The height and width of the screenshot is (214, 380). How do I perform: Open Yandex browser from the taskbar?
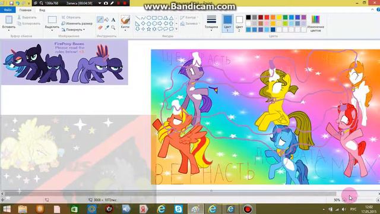click(x=144, y=209)
